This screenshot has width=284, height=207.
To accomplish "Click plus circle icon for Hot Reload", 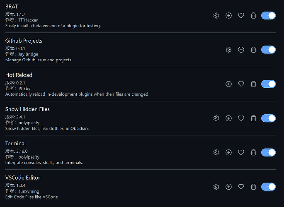I will [x=228, y=84].
